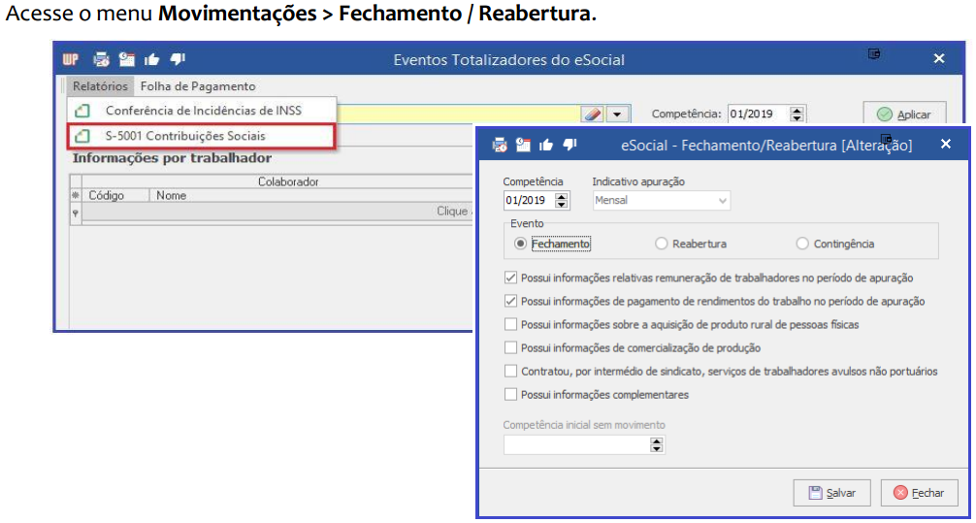Check comercialização de produção checkbox
The image size is (976, 523).
click(x=510, y=347)
